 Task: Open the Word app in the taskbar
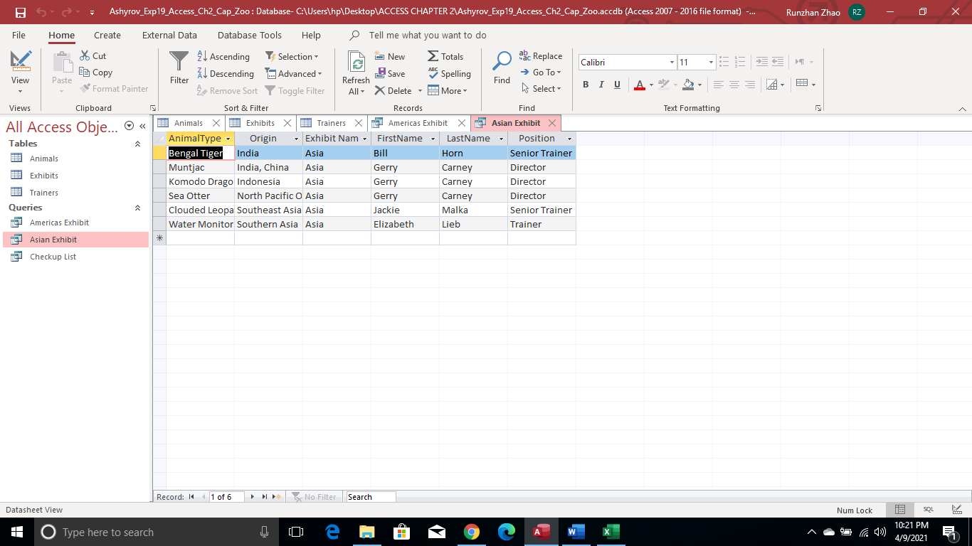576,532
